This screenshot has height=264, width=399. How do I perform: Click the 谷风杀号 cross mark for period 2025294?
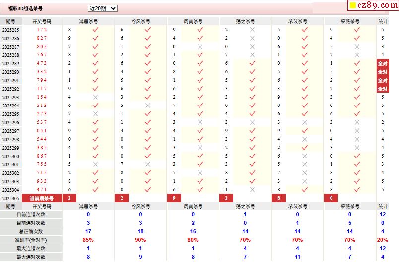[148, 106]
